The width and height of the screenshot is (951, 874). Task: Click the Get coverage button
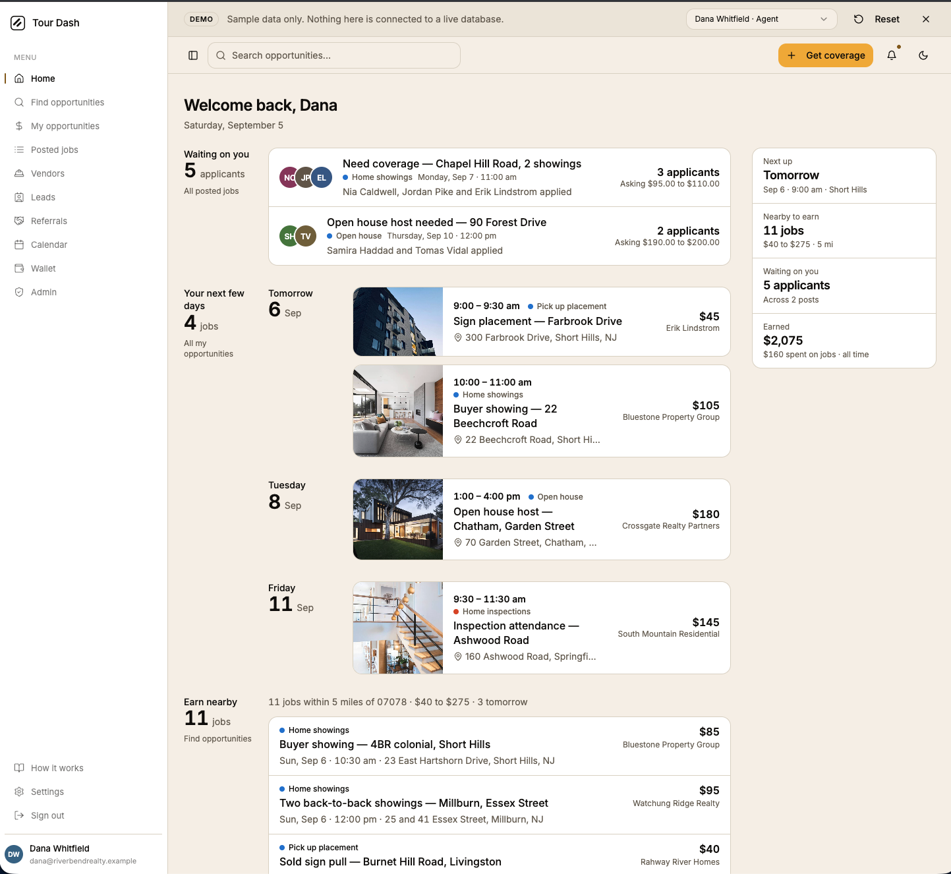pyautogui.click(x=826, y=55)
